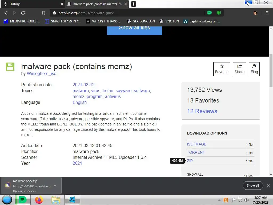Open the VNC FUN bookmark
Screen dimensions: 273x205
(x=169, y=21)
